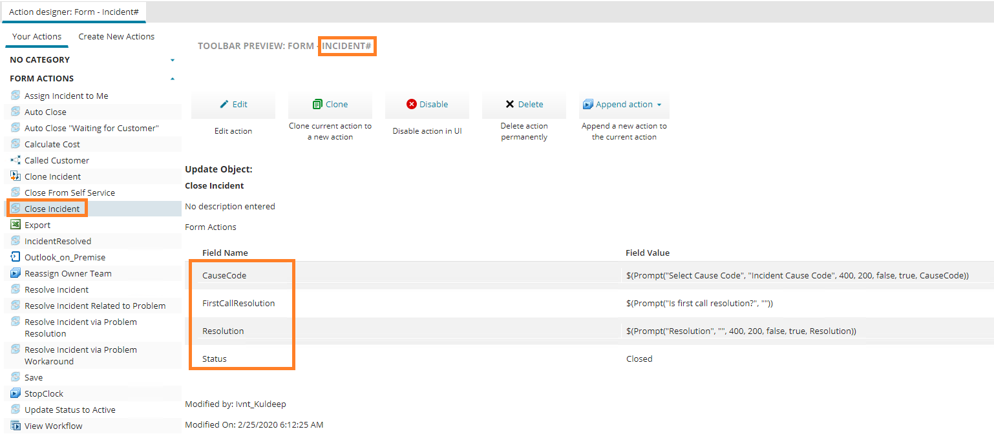The width and height of the screenshot is (994, 438).
Task: Select the Your Actions tab
Action: tap(36, 36)
